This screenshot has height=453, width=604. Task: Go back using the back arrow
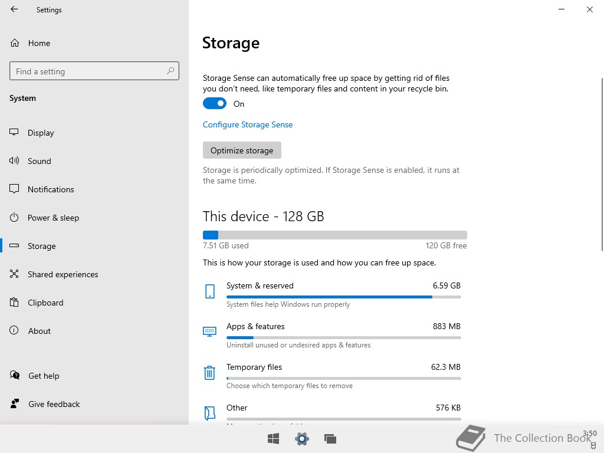14,9
